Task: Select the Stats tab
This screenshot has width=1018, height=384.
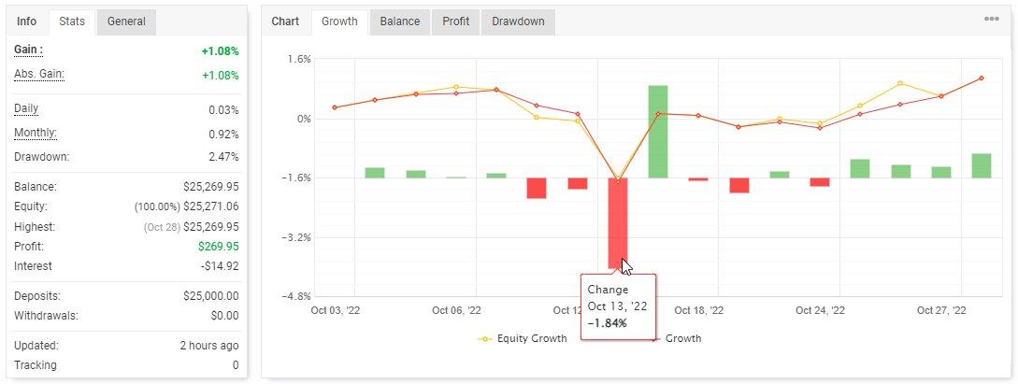Action: (72, 21)
